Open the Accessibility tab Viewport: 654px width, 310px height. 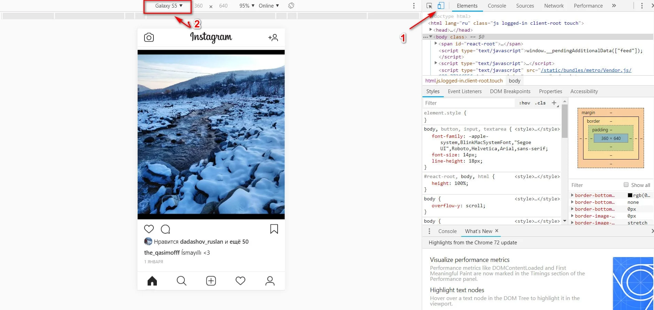pos(584,91)
